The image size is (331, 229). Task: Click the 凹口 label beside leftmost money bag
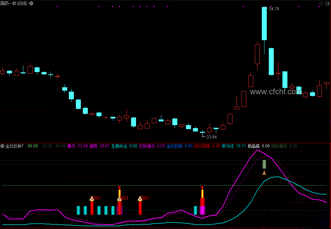click(x=97, y=198)
